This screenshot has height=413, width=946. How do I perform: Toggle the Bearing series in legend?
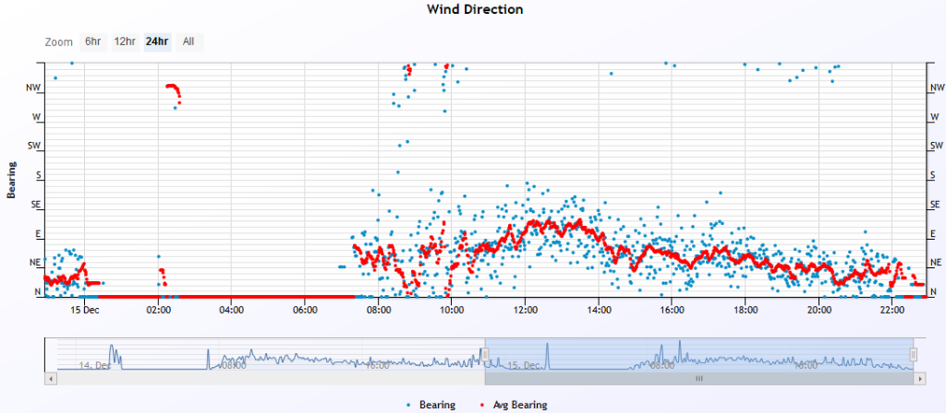point(431,406)
